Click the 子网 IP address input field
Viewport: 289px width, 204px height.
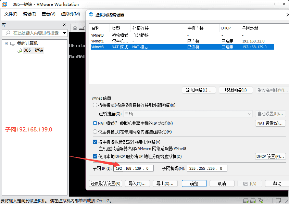[x=134, y=168]
